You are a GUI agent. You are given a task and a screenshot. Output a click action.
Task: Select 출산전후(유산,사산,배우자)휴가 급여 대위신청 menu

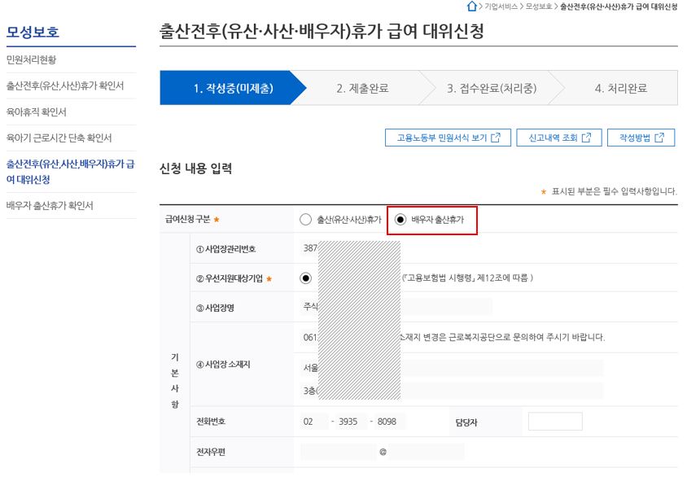click(x=71, y=172)
